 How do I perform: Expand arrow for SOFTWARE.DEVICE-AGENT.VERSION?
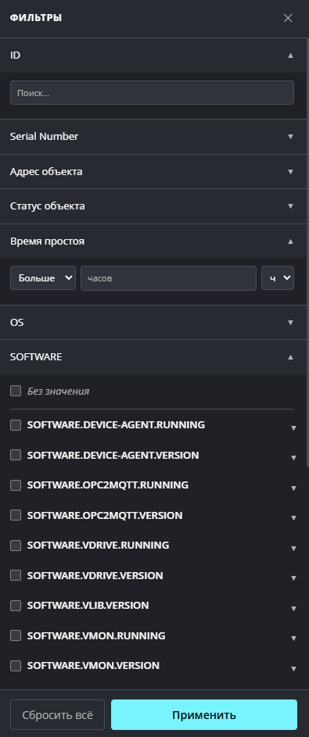293,458
